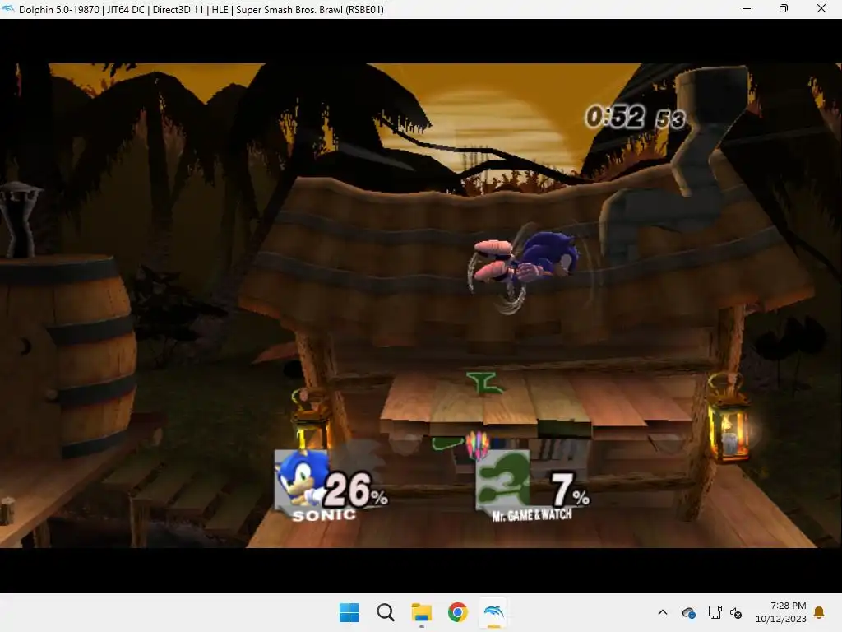Show hidden system tray icons
This screenshot has width=842, height=632.
(x=663, y=612)
